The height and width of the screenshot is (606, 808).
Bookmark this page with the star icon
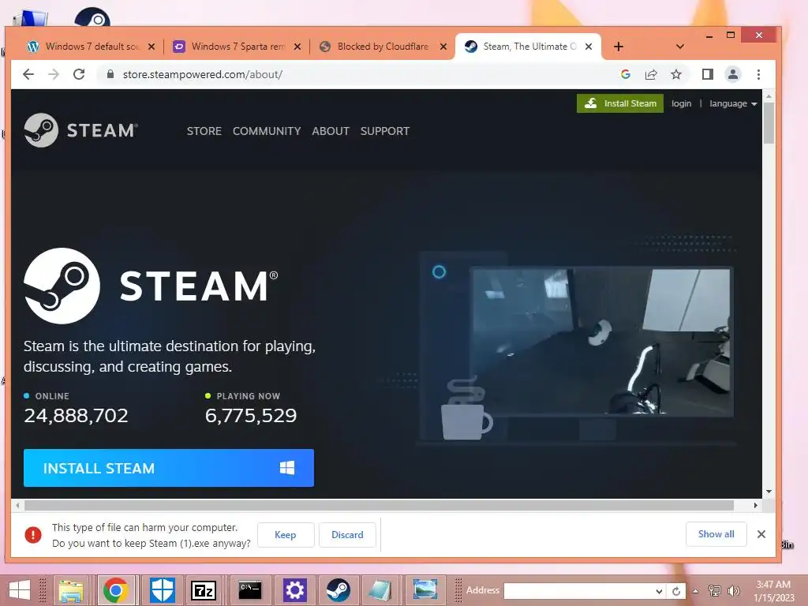(x=676, y=74)
